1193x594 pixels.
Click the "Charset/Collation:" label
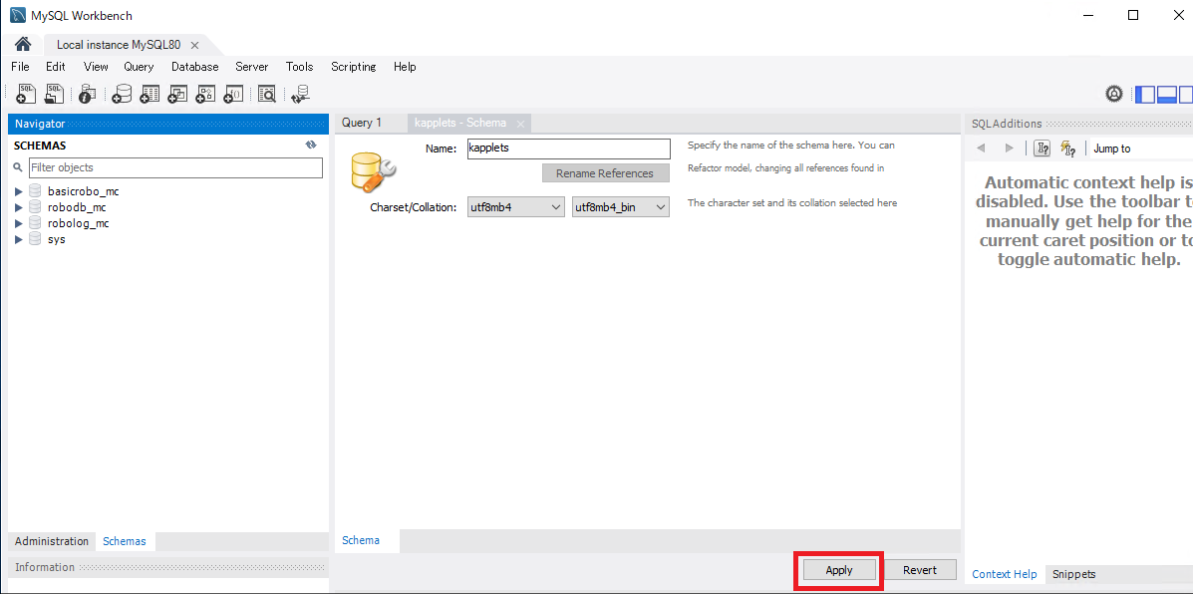(414, 207)
